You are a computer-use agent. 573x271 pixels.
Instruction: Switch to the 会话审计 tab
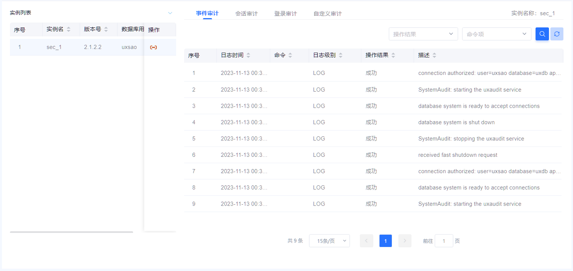point(246,14)
